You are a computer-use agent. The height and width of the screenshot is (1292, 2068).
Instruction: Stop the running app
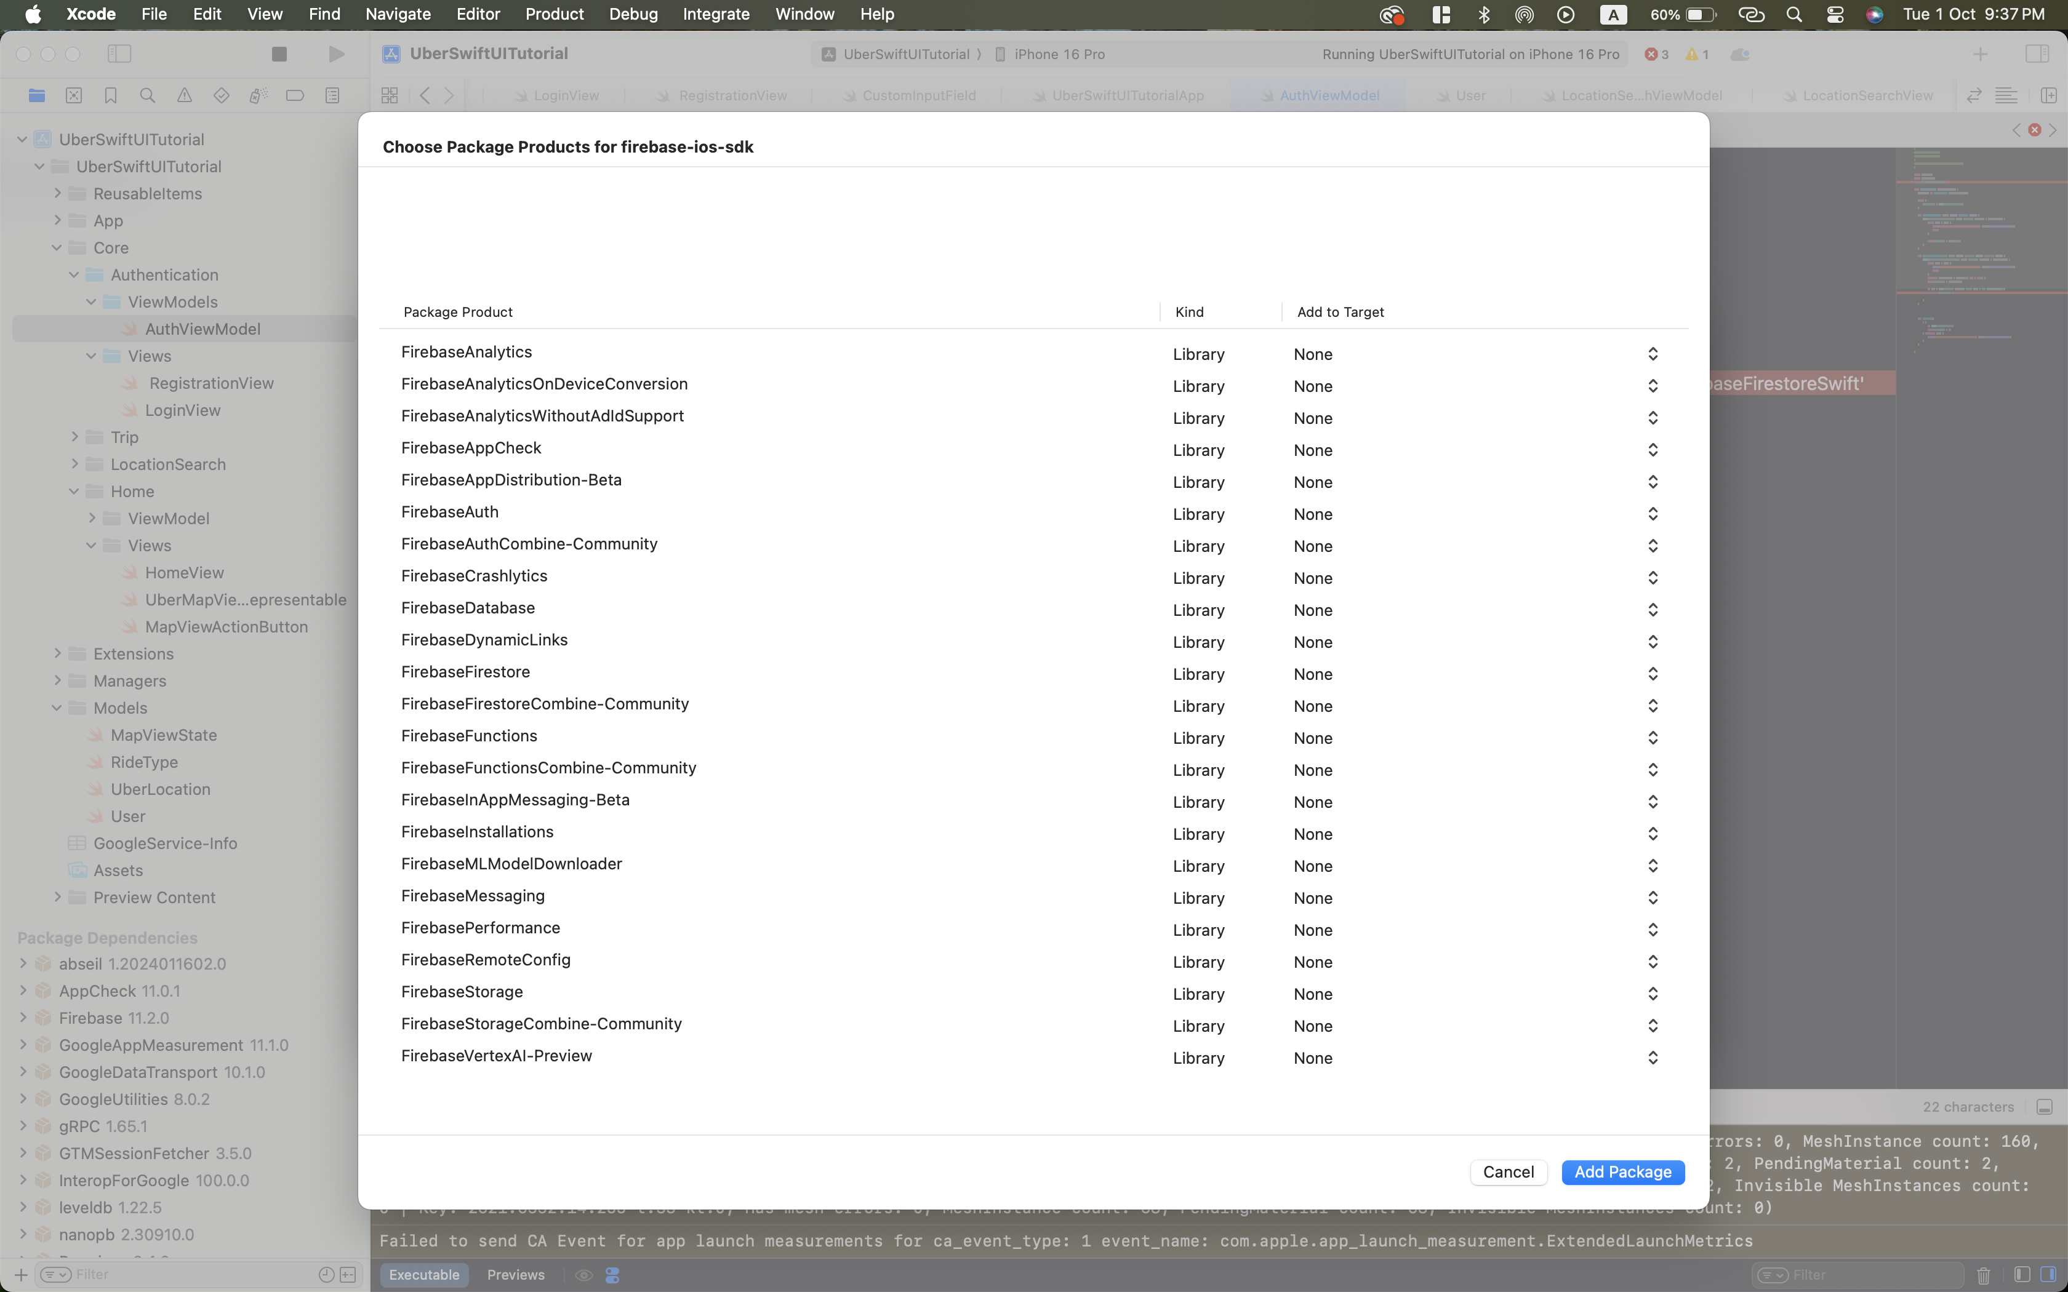tap(279, 54)
